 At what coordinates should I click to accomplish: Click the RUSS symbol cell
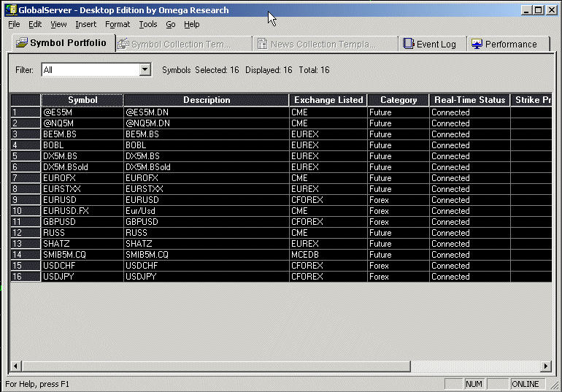point(82,233)
